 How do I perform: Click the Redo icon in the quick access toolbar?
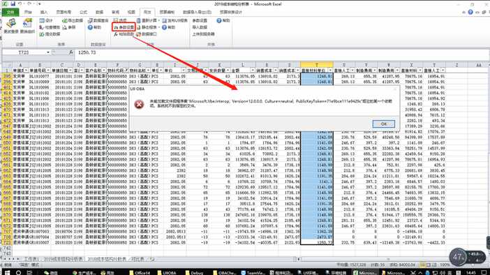pos(30,4)
